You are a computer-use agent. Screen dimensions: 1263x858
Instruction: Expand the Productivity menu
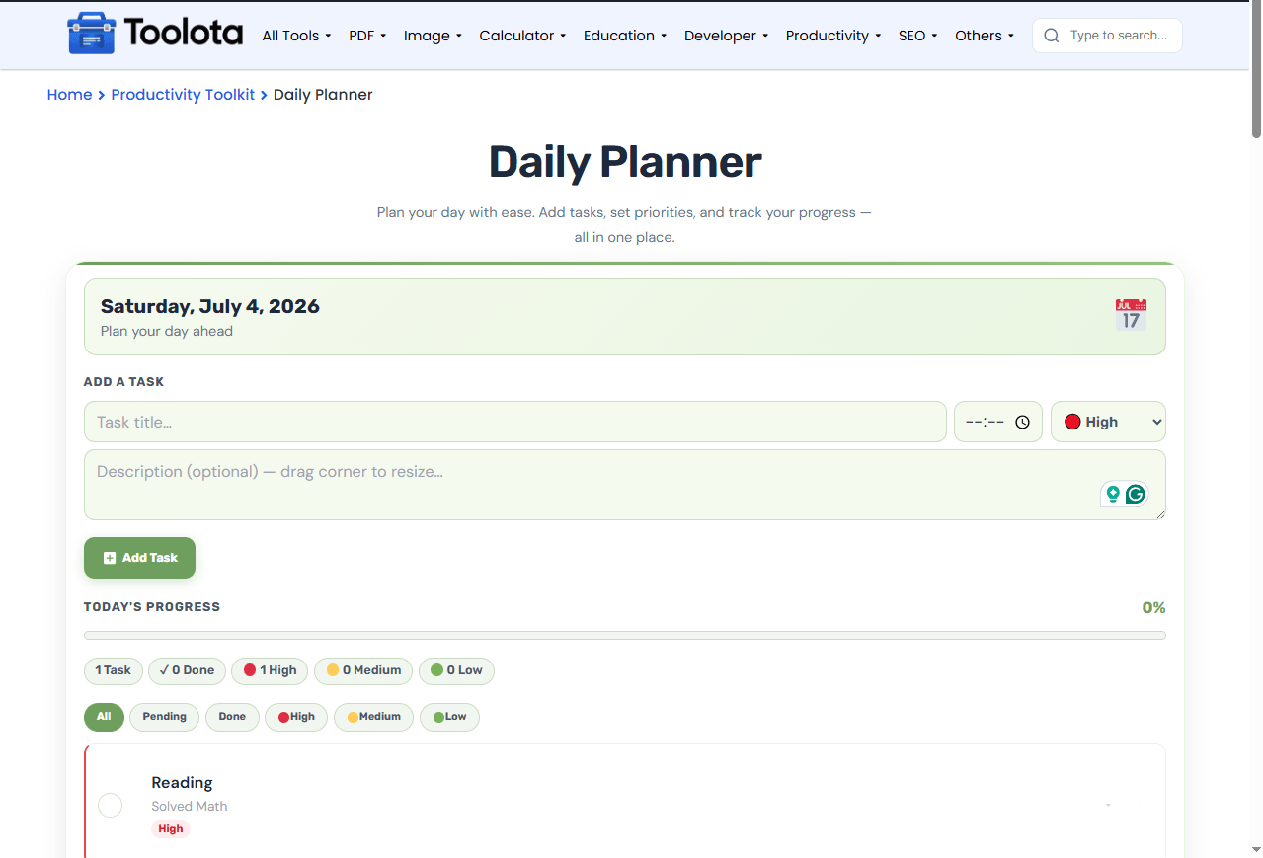point(833,36)
